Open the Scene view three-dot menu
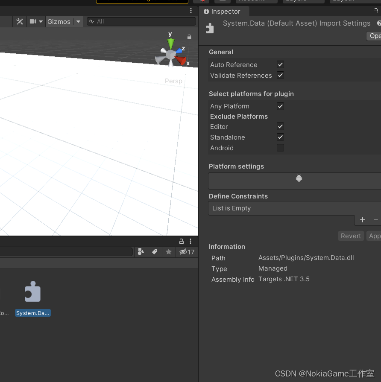The width and height of the screenshot is (381, 382). coord(191,11)
